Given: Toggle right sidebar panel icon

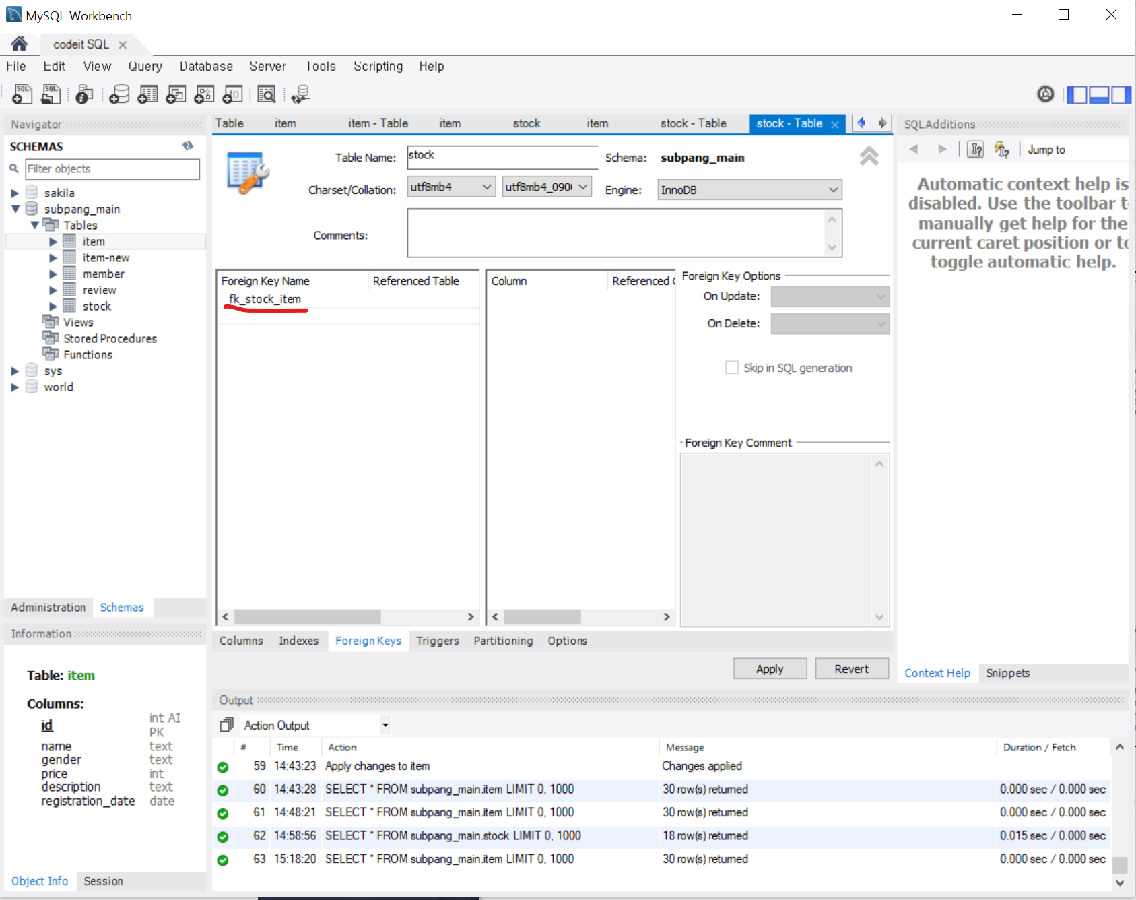Looking at the screenshot, I should 1121,95.
